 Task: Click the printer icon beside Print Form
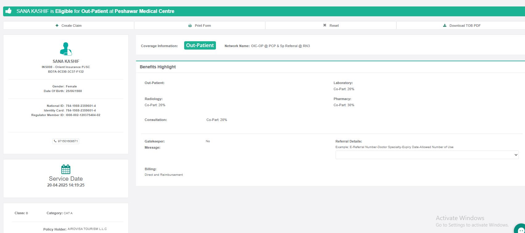tap(190, 26)
